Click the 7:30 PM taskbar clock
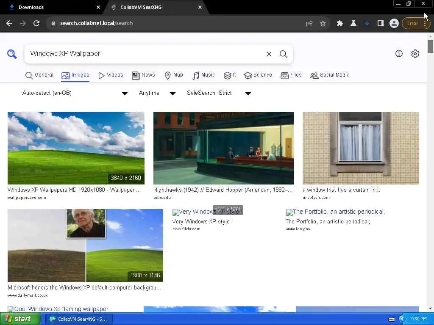 point(418,319)
